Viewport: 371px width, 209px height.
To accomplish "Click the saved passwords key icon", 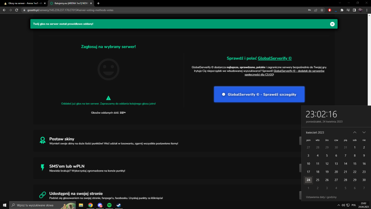I will click(x=309, y=10).
